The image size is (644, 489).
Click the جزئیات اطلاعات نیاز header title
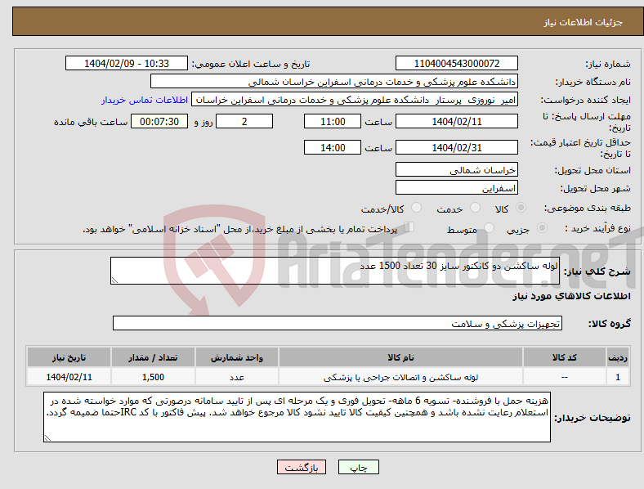(583, 22)
